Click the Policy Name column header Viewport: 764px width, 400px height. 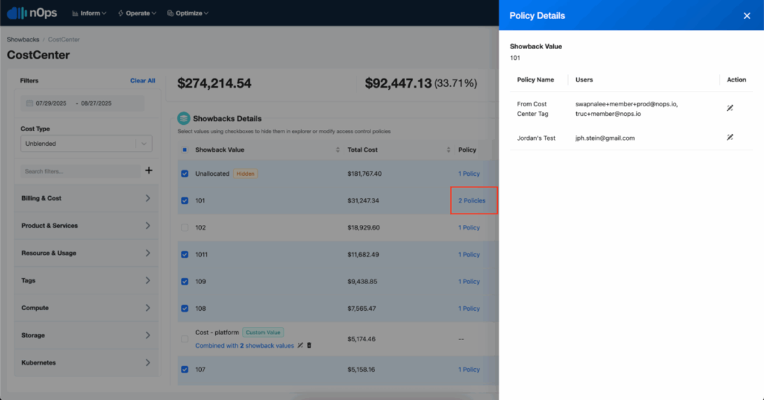[535, 80]
